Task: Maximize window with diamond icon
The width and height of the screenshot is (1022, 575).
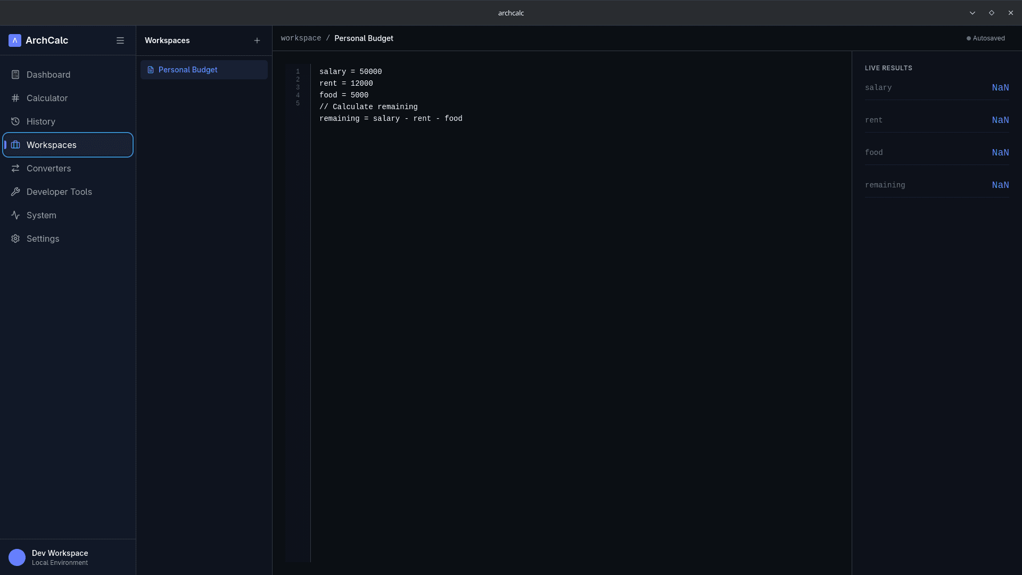Action: point(992,13)
